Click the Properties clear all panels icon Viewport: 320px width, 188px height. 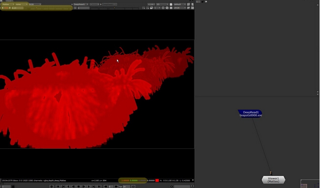click(x=206, y=1)
